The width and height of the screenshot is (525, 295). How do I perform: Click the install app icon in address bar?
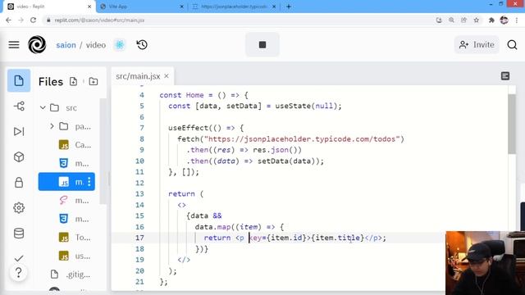(439, 20)
